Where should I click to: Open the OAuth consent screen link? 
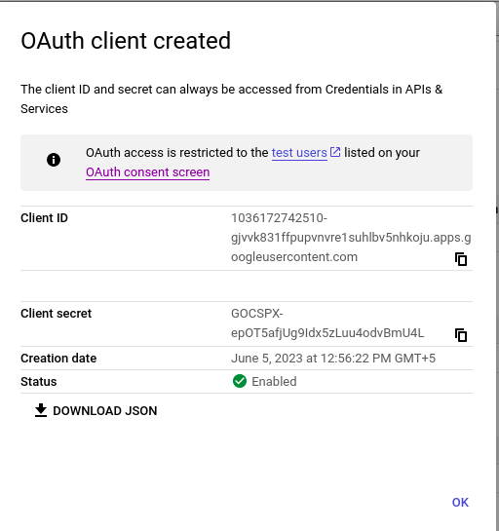pos(148,172)
